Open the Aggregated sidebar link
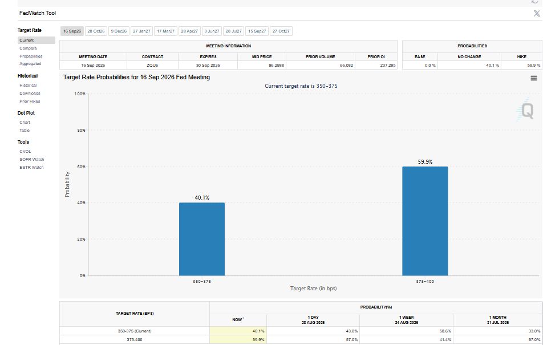 point(30,64)
